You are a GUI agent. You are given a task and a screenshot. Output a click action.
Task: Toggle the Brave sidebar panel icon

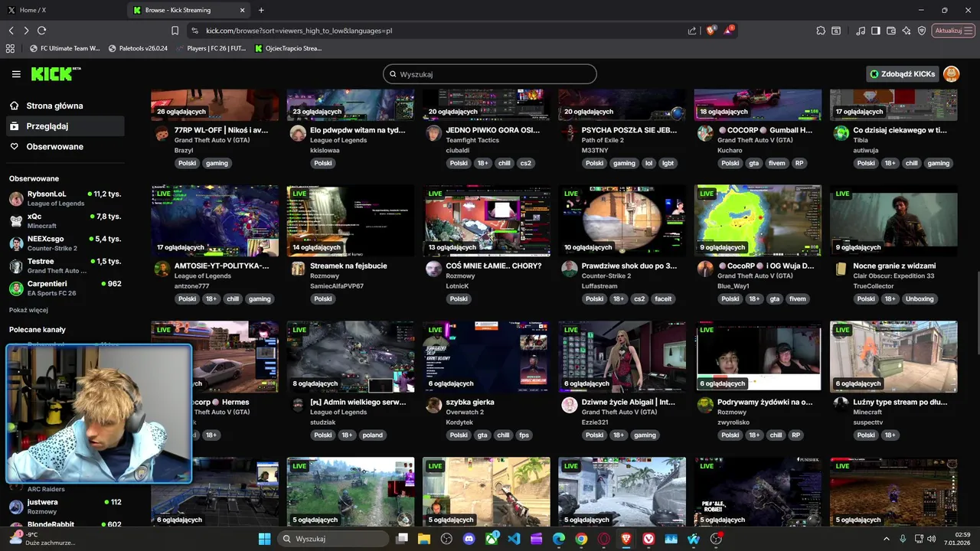pos(877,31)
